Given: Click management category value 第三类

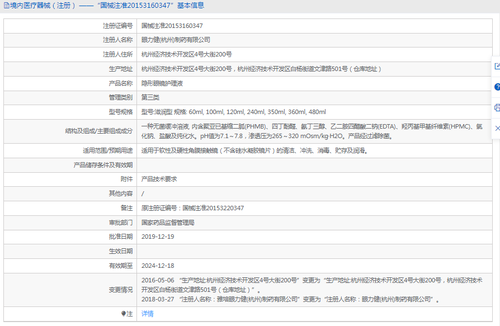Looking at the screenshot, I should coord(150,97).
